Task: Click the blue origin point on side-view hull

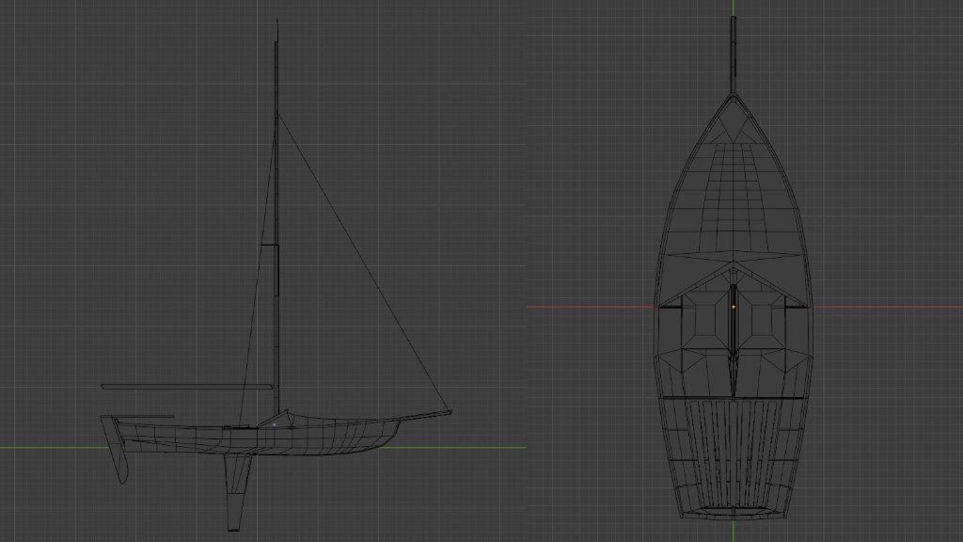Action: [x=275, y=424]
